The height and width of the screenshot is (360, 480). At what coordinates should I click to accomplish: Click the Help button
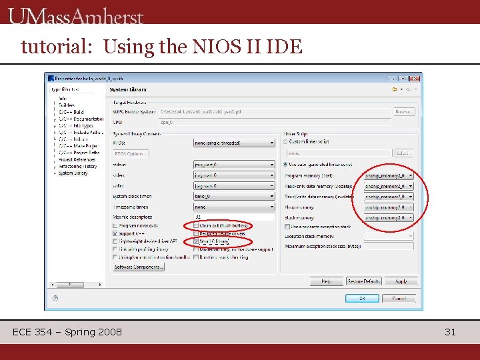(x=326, y=281)
